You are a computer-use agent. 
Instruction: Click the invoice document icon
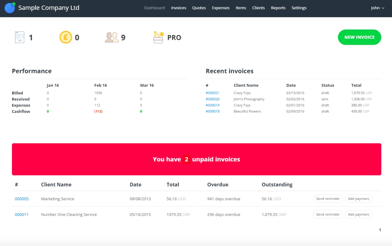pos(20,37)
